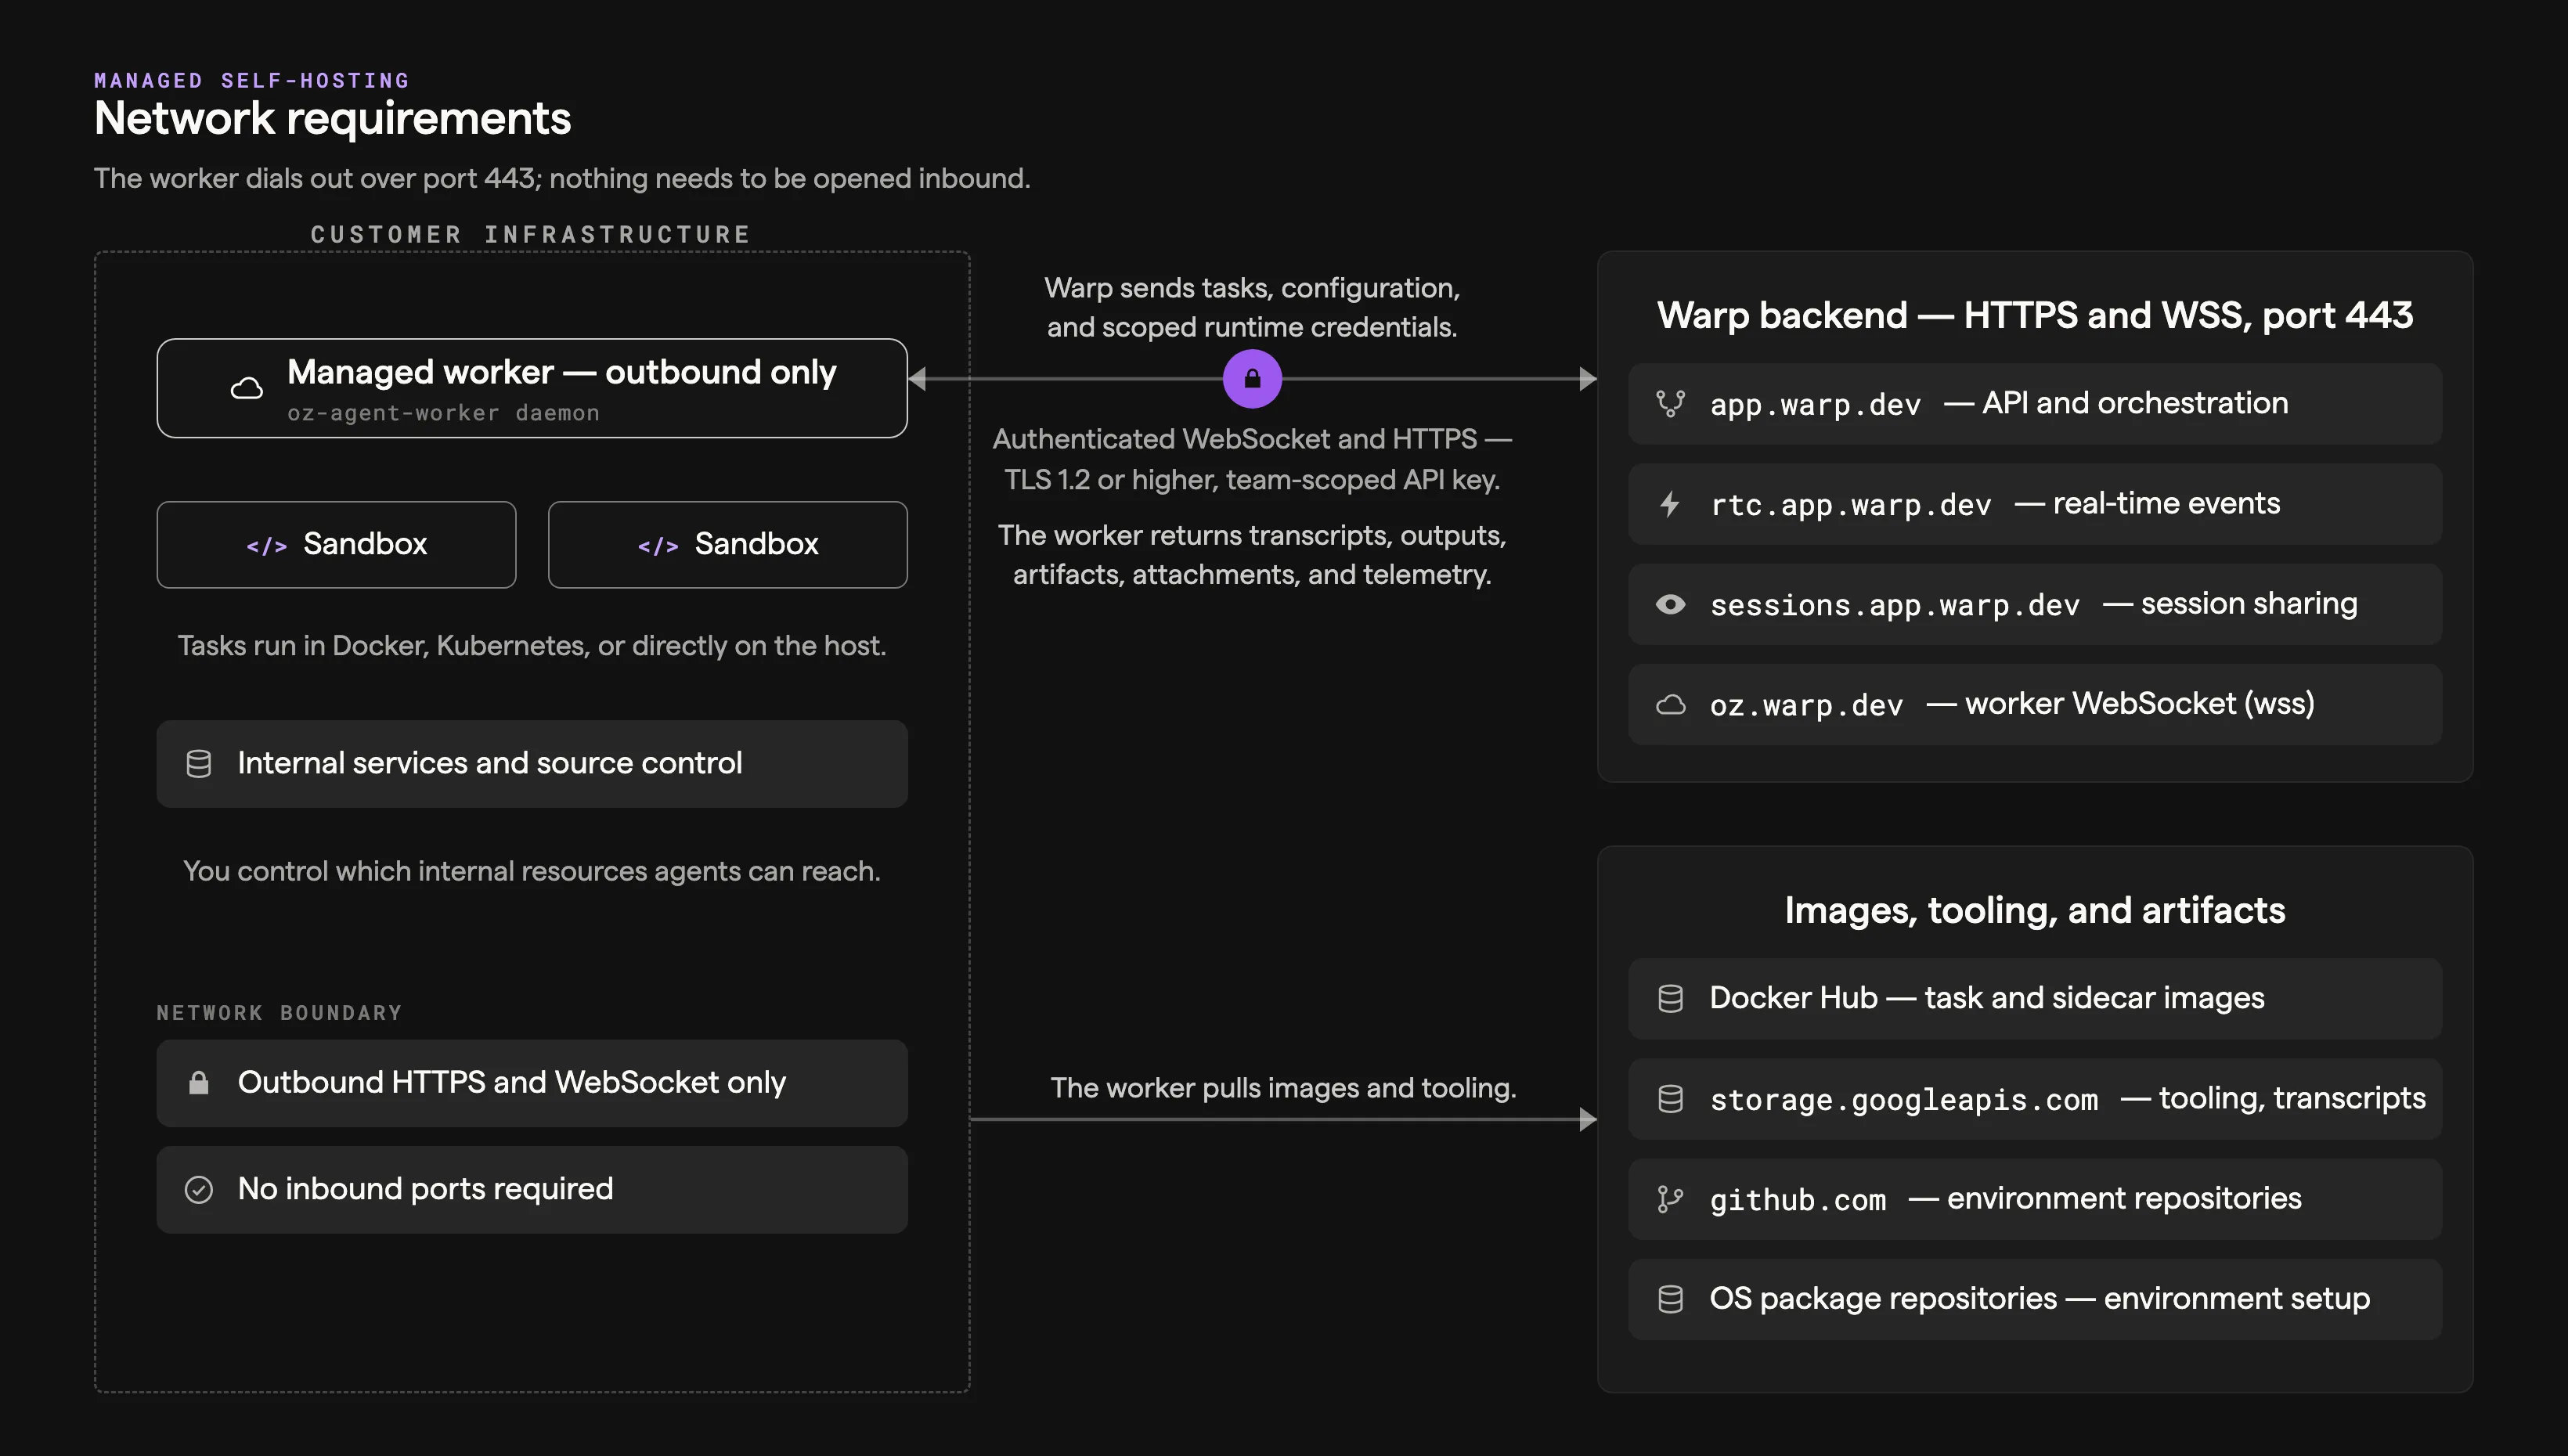Click the CUSTOMER INFRASTRUCTURE label
The width and height of the screenshot is (2568, 1456).
click(531, 234)
